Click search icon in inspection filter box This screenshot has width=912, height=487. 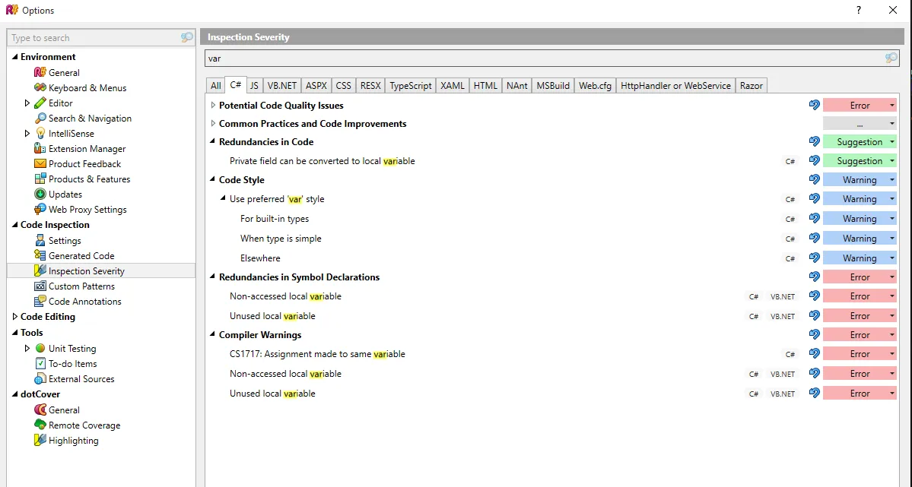click(891, 58)
